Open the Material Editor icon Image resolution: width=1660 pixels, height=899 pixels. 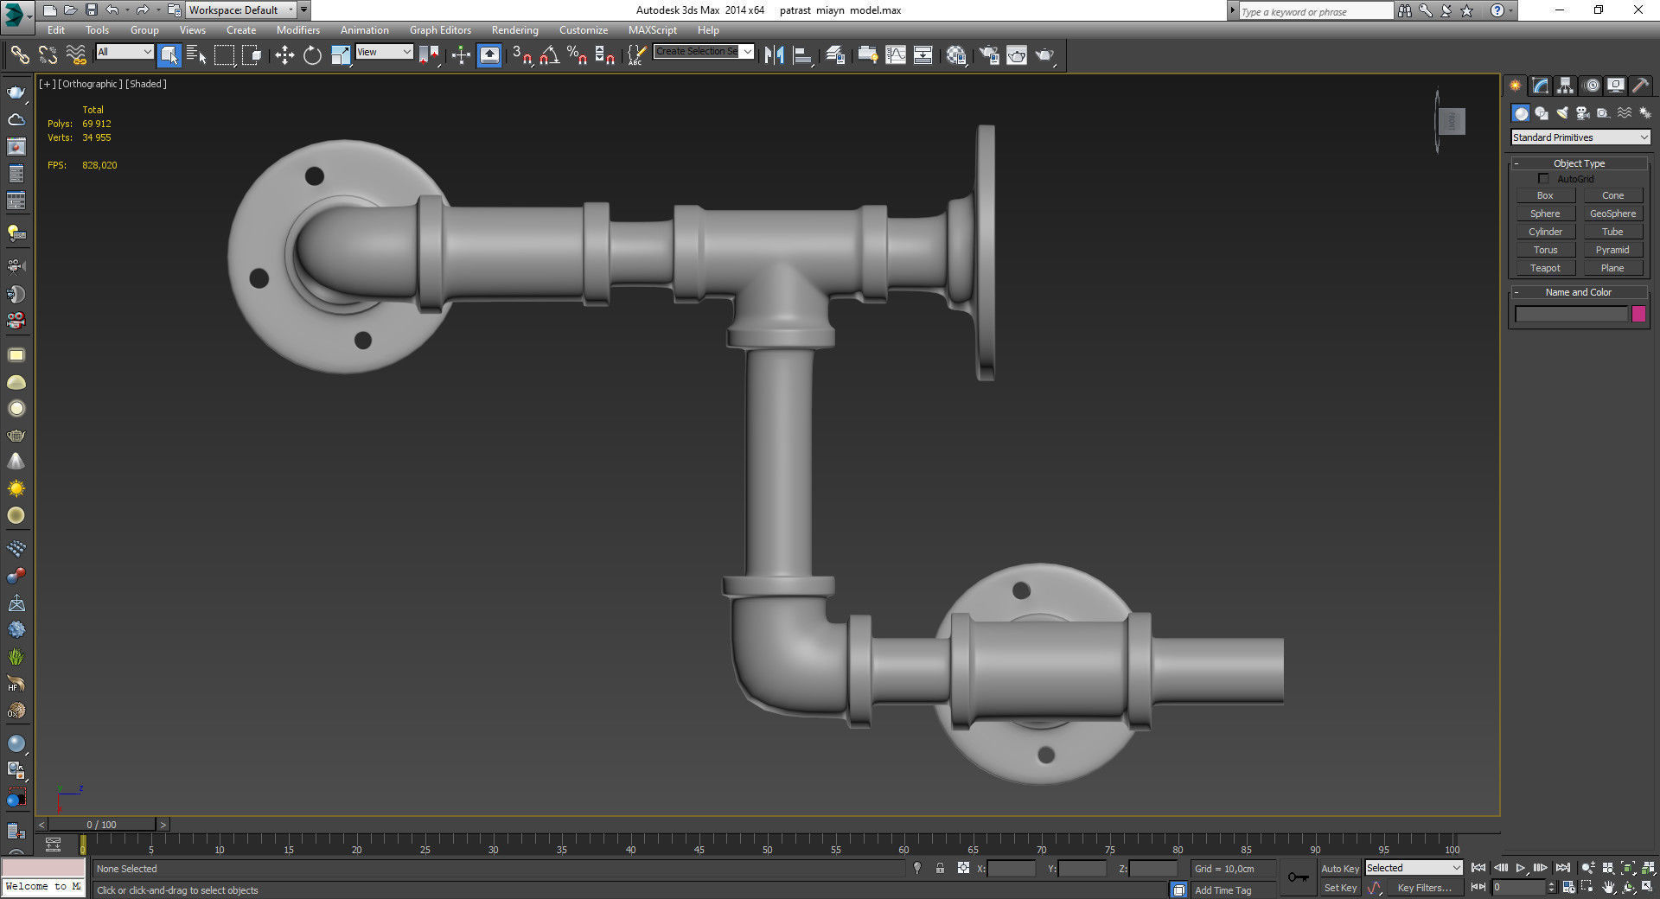(955, 55)
